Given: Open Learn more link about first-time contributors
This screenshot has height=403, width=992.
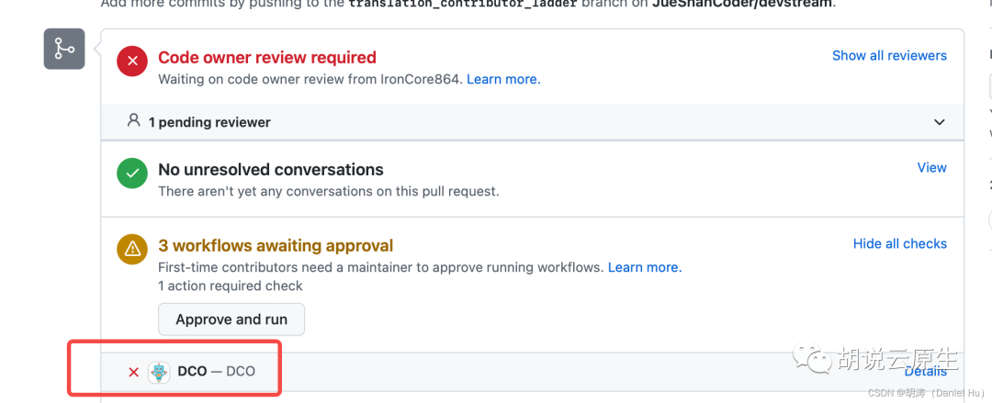Looking at the screenshot, I should (x=644, y=267).
